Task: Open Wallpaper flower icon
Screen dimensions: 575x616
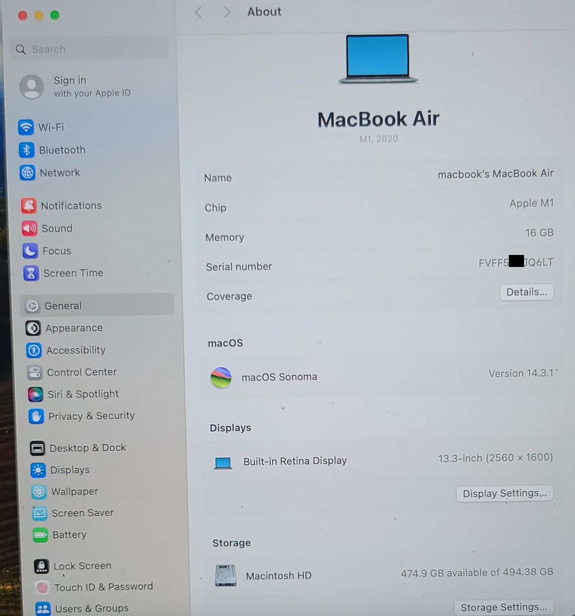Action: point(39,492)
